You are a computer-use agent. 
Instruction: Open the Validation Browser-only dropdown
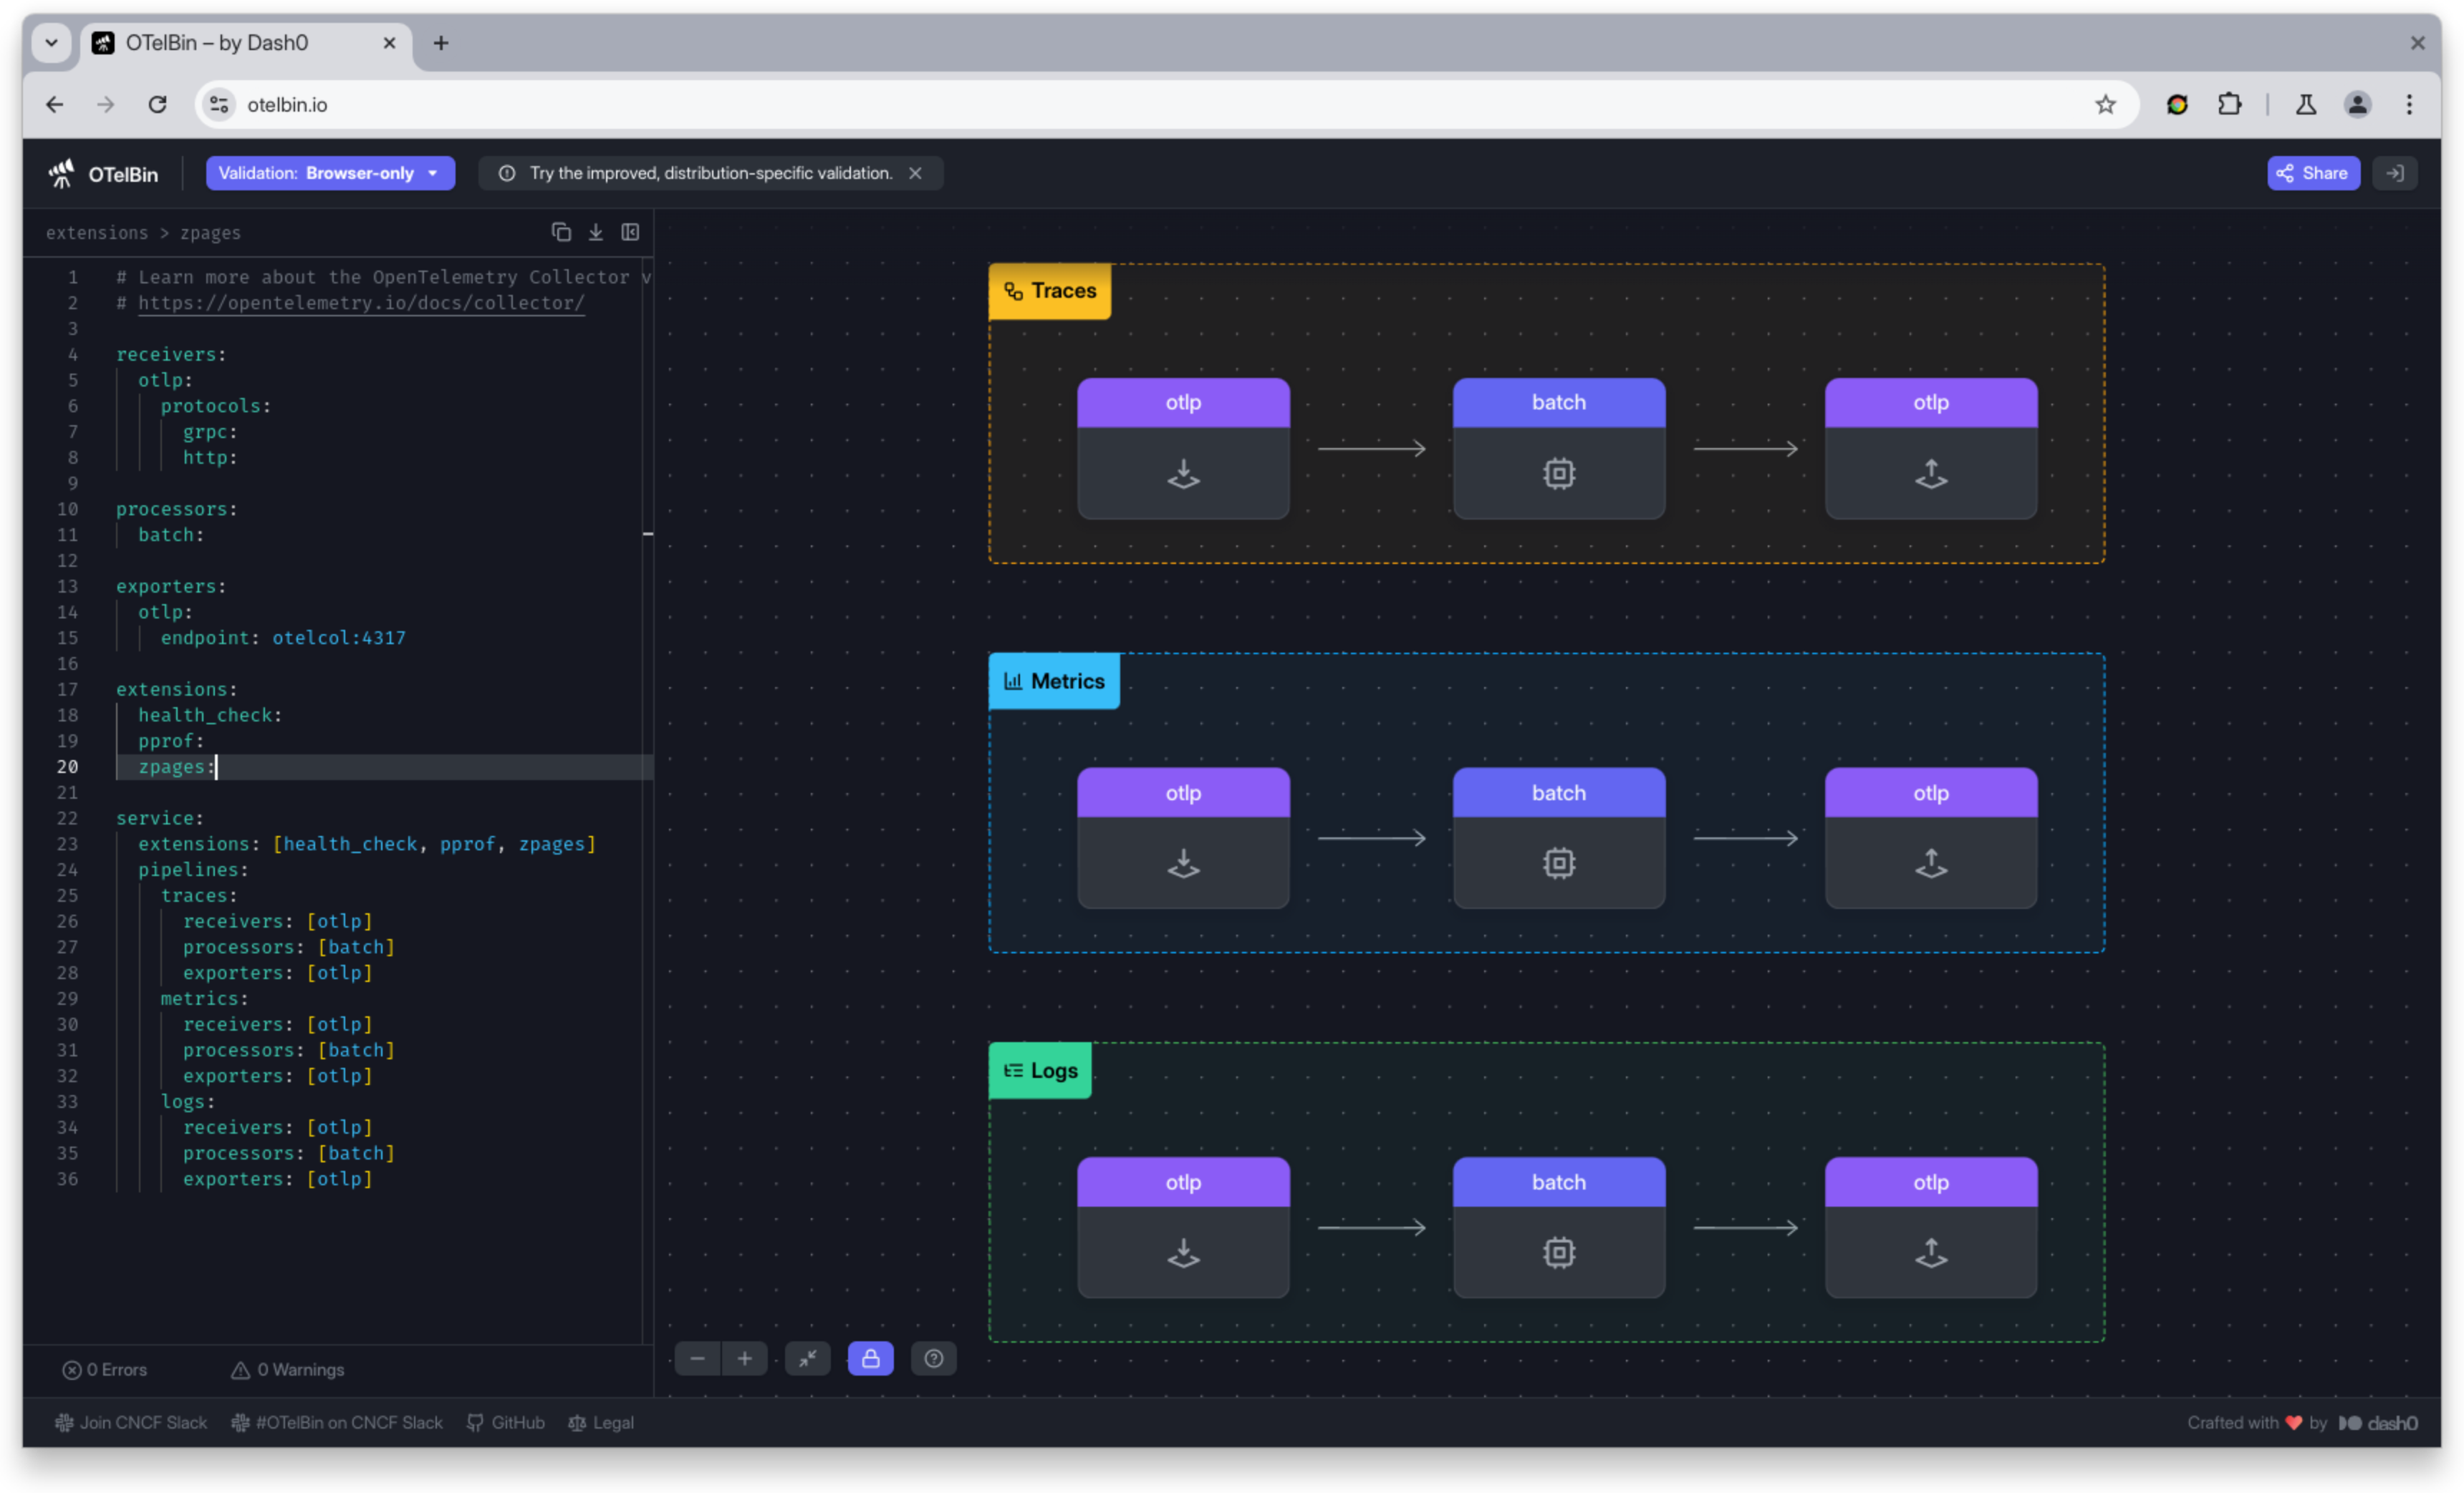tap(330, 172)
